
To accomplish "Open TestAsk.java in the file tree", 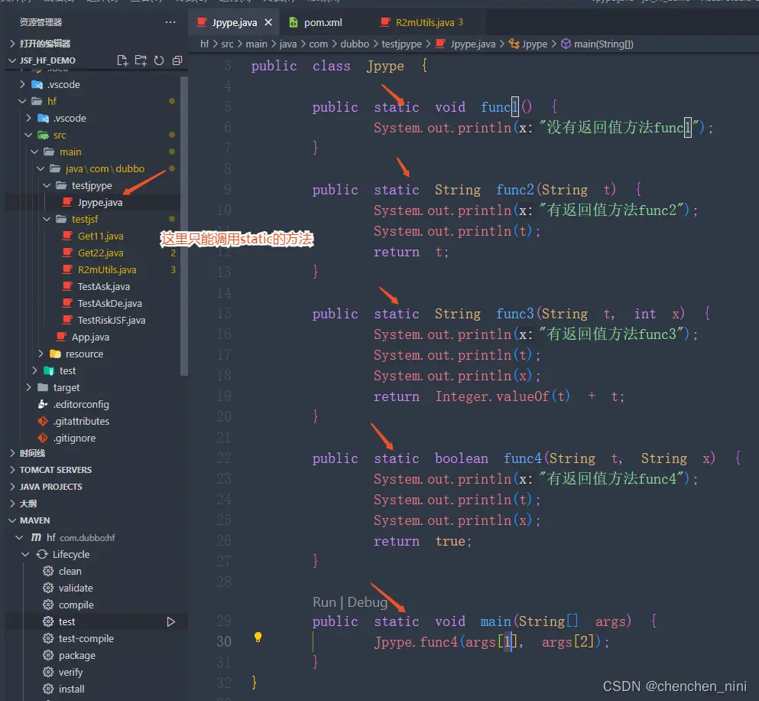I will click(104, 286).
